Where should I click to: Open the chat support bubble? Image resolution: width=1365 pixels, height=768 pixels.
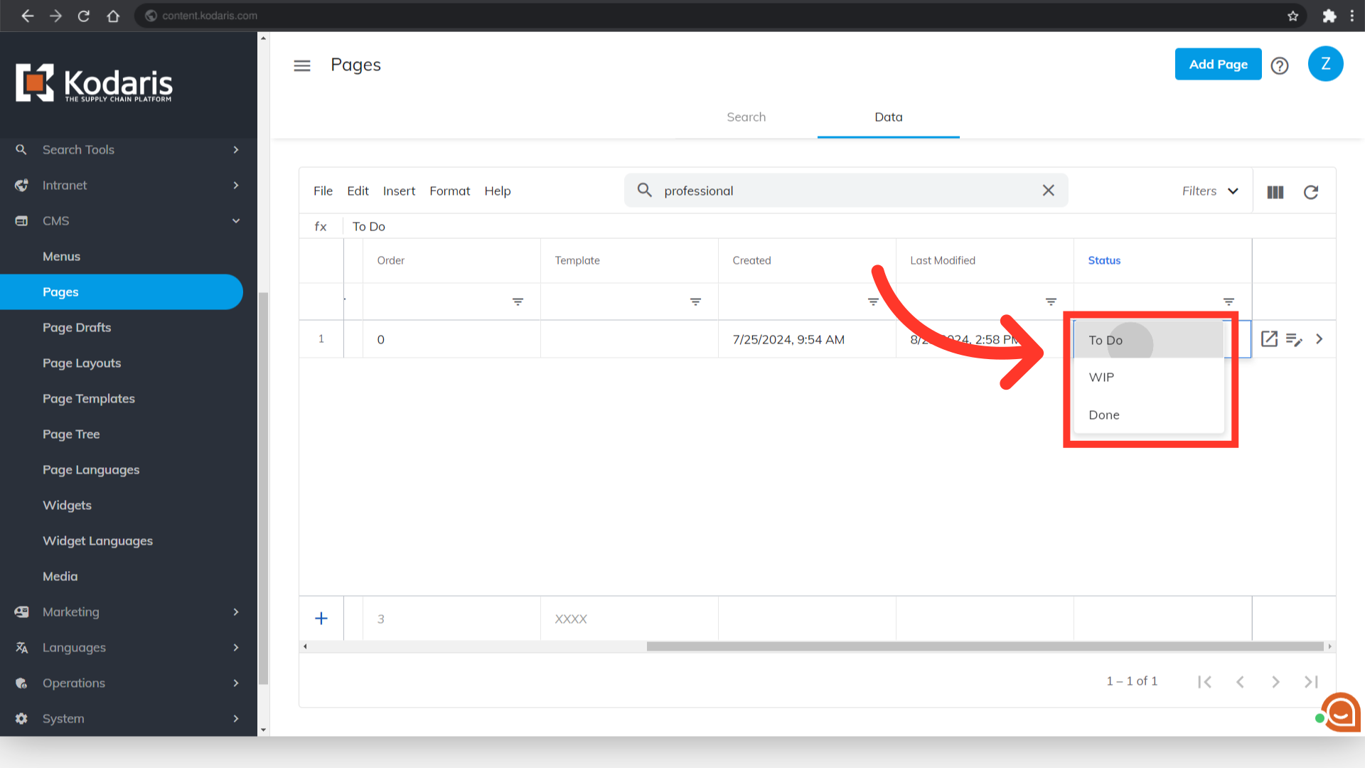[x=1341, y=712]
